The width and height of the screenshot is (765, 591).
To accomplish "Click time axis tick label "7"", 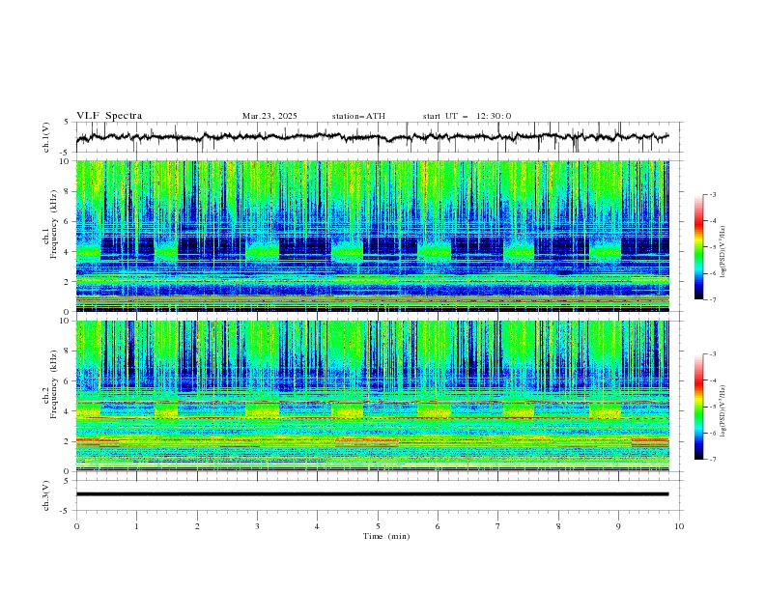I will [x=497, y=526].
